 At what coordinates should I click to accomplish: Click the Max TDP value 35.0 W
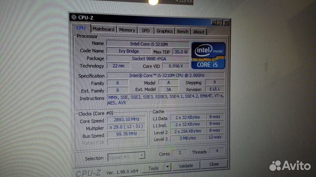tap(181, 52)
